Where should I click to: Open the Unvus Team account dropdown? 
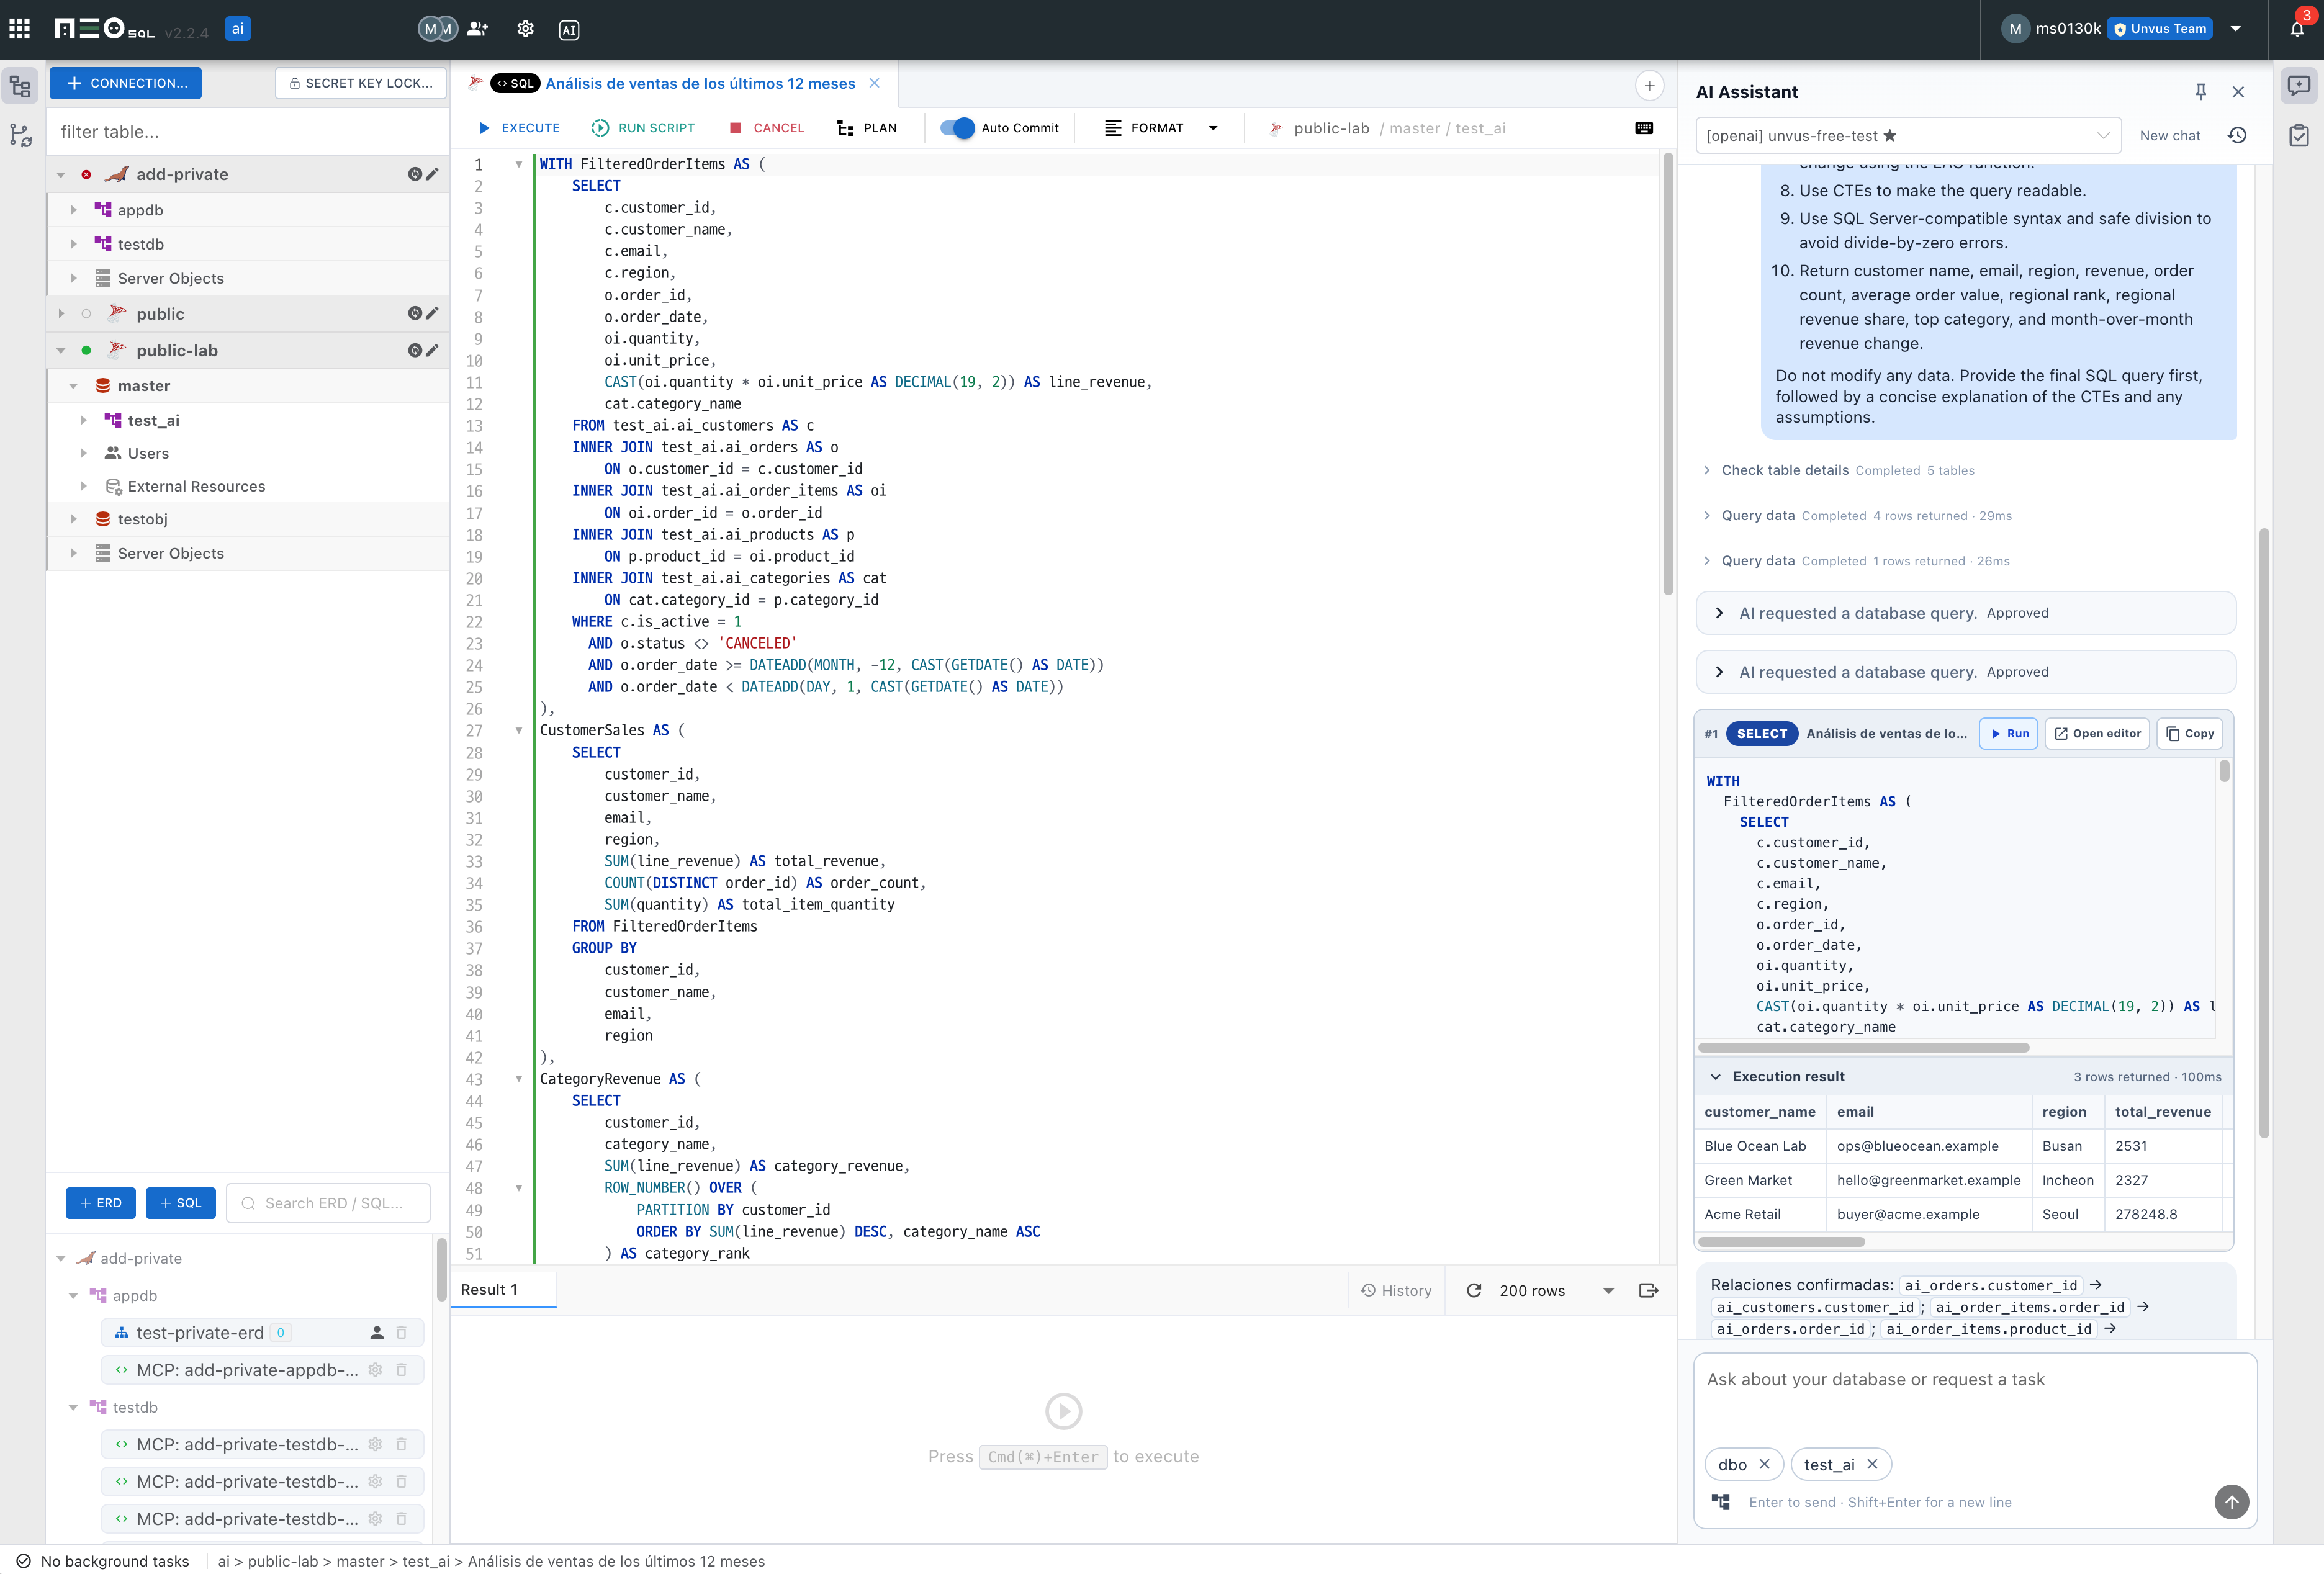[x=2235, y=29]
